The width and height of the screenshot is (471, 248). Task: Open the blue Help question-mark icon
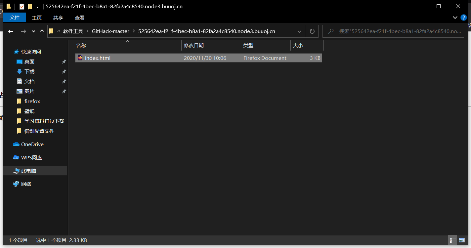coord(463,18)
